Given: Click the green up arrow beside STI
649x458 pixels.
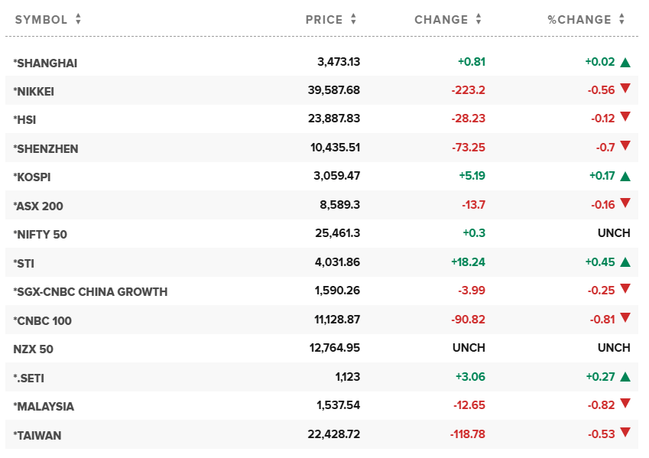Looking at the screenshot, I should click(625, 263).
